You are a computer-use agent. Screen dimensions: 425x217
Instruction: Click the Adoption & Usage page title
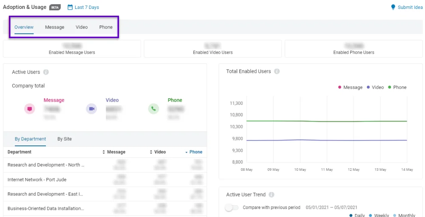click(25, 7)
